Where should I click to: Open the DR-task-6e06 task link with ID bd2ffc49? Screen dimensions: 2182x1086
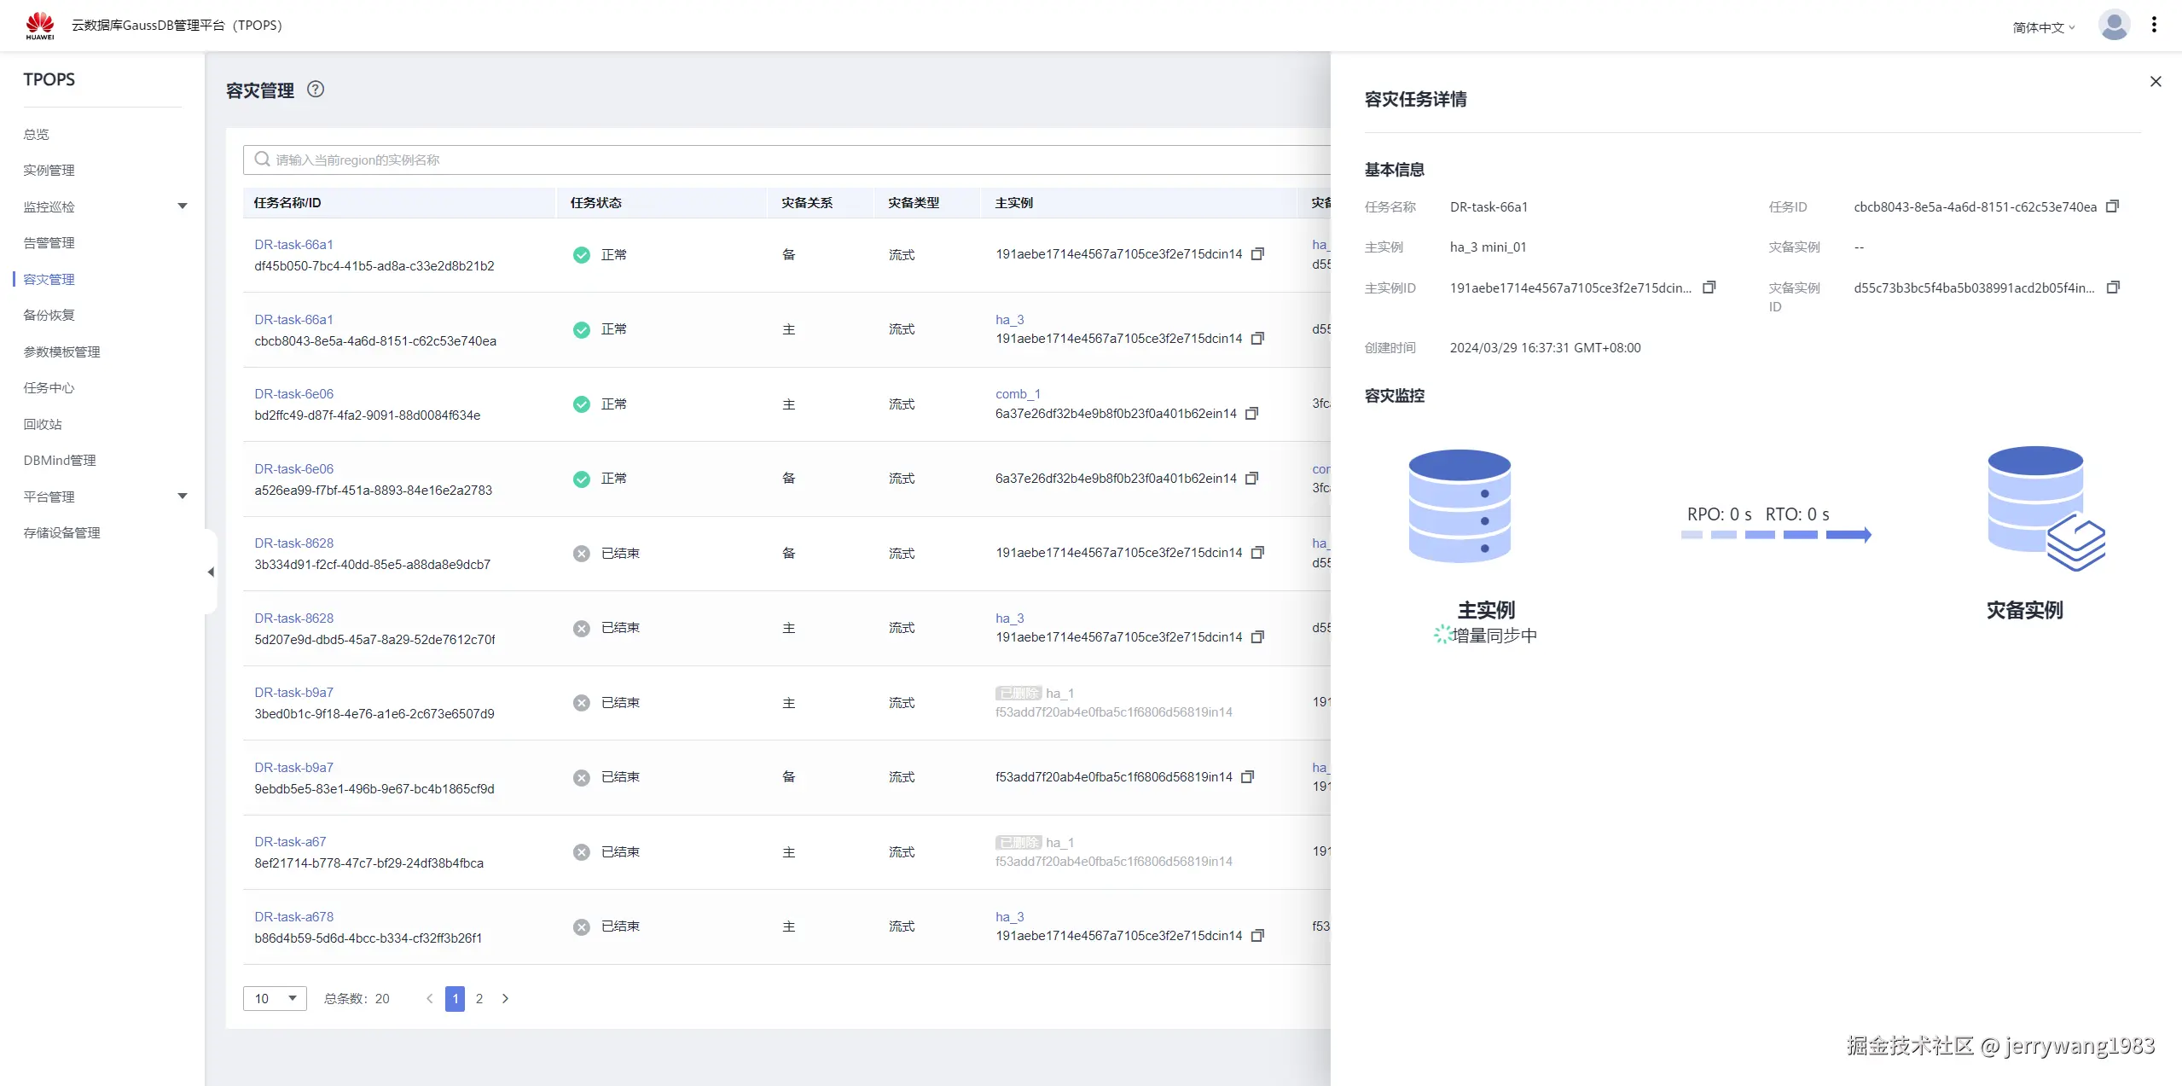point(293,394)
